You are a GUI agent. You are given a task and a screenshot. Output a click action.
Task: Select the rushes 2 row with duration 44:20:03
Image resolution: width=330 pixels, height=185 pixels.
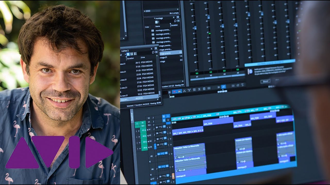[140, 98]
